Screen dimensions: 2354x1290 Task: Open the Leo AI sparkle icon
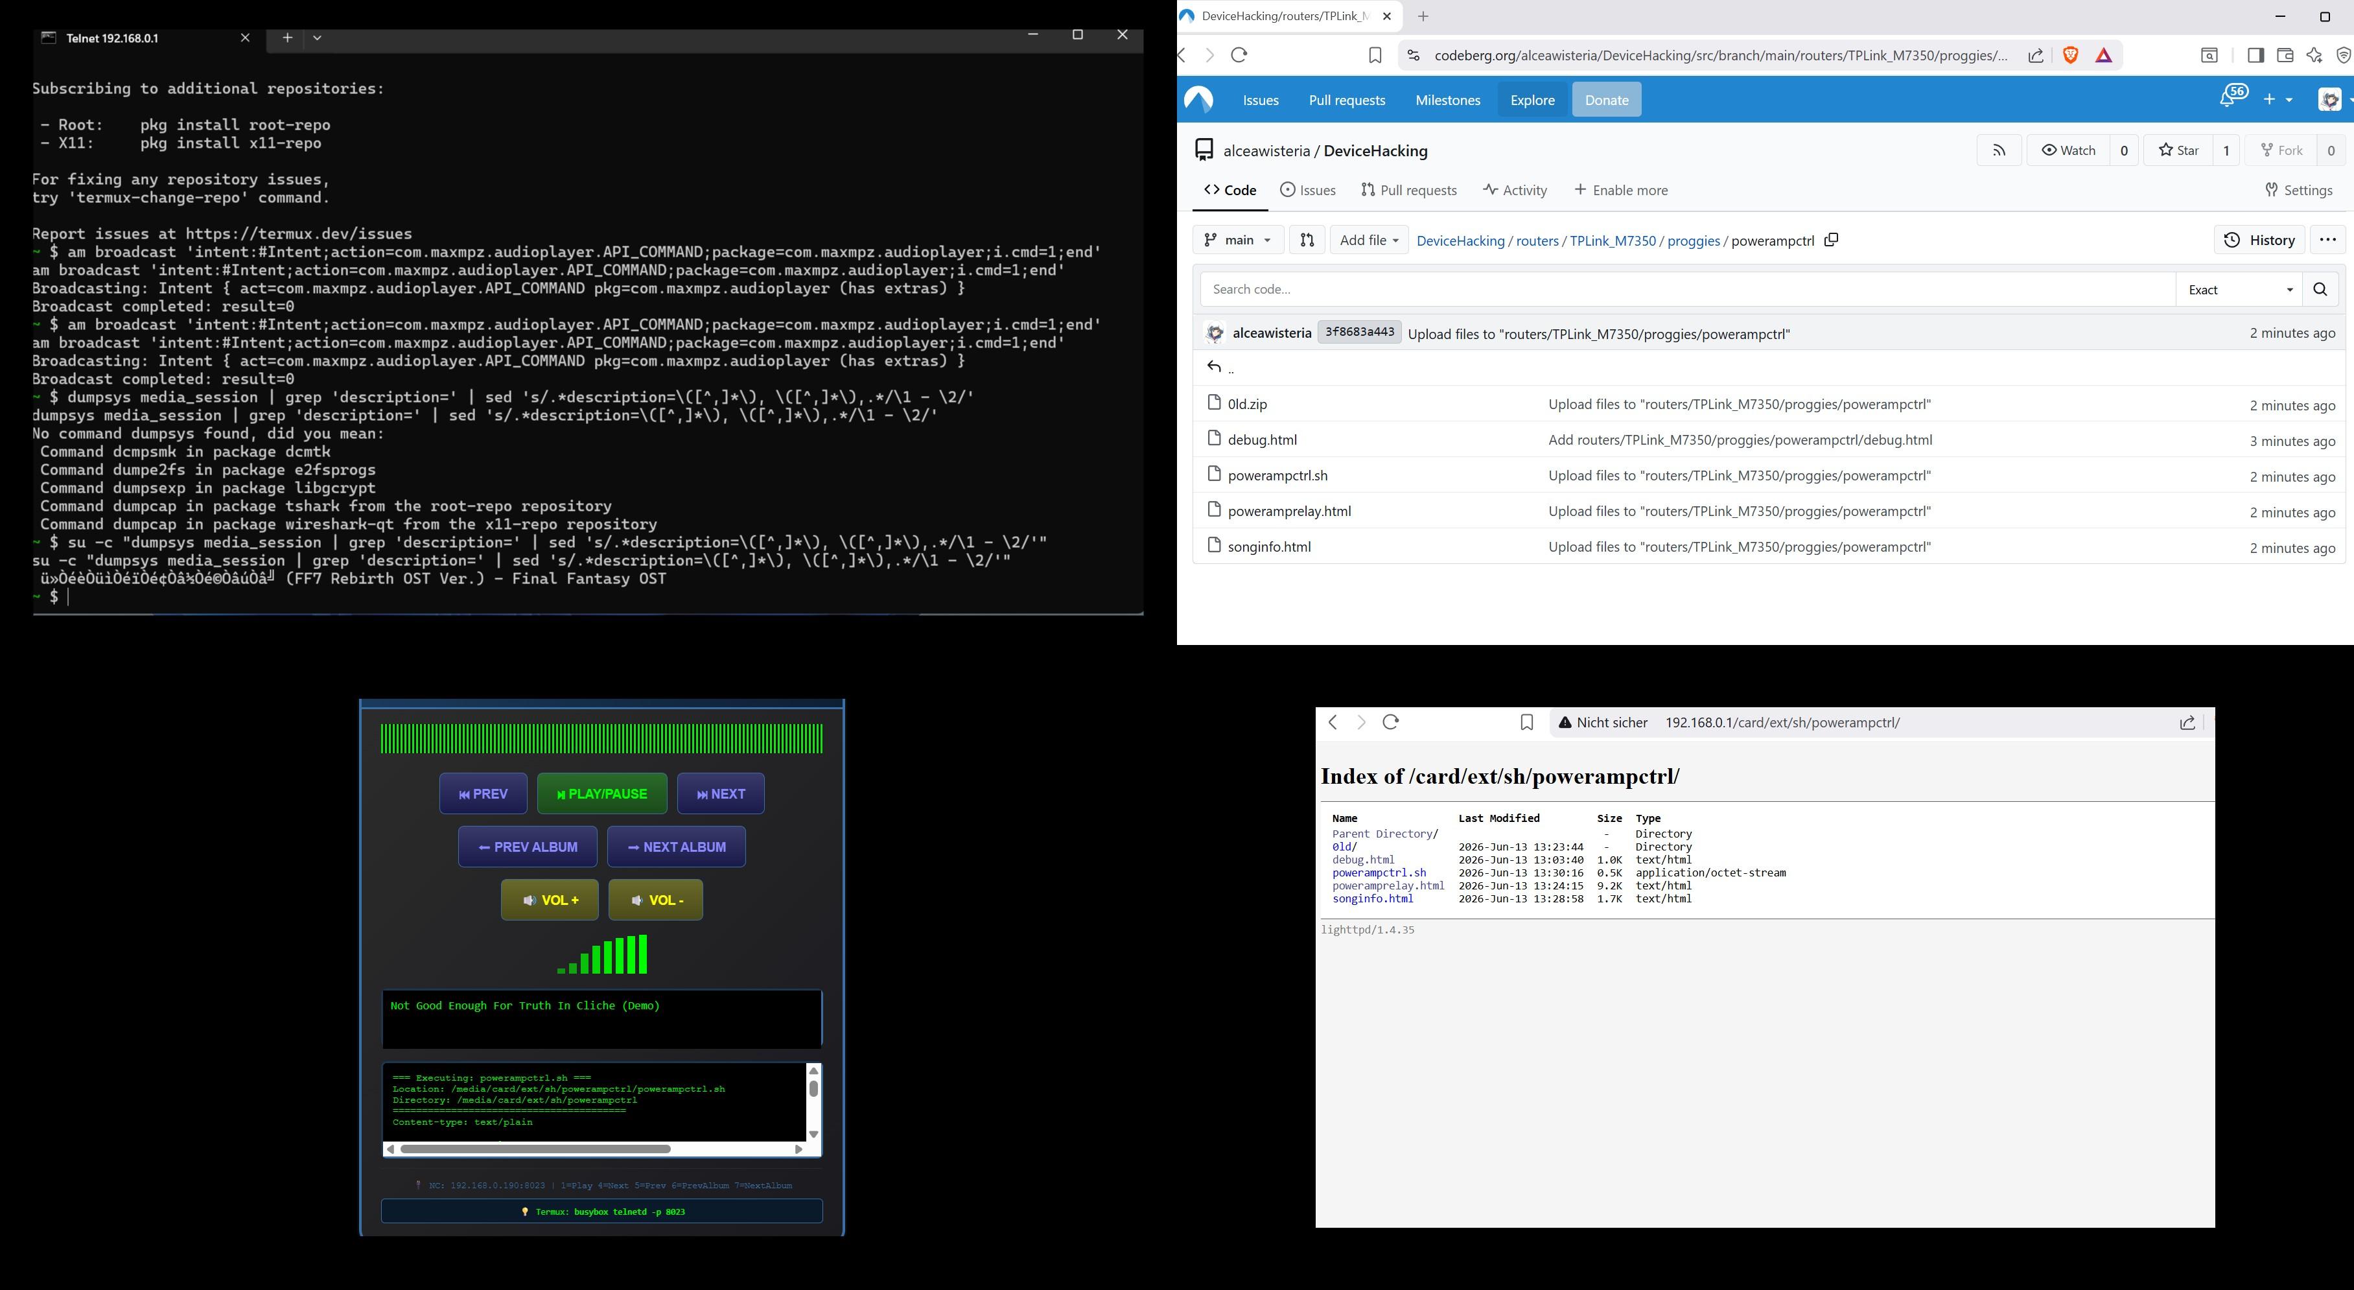[x=2314, y=56]
